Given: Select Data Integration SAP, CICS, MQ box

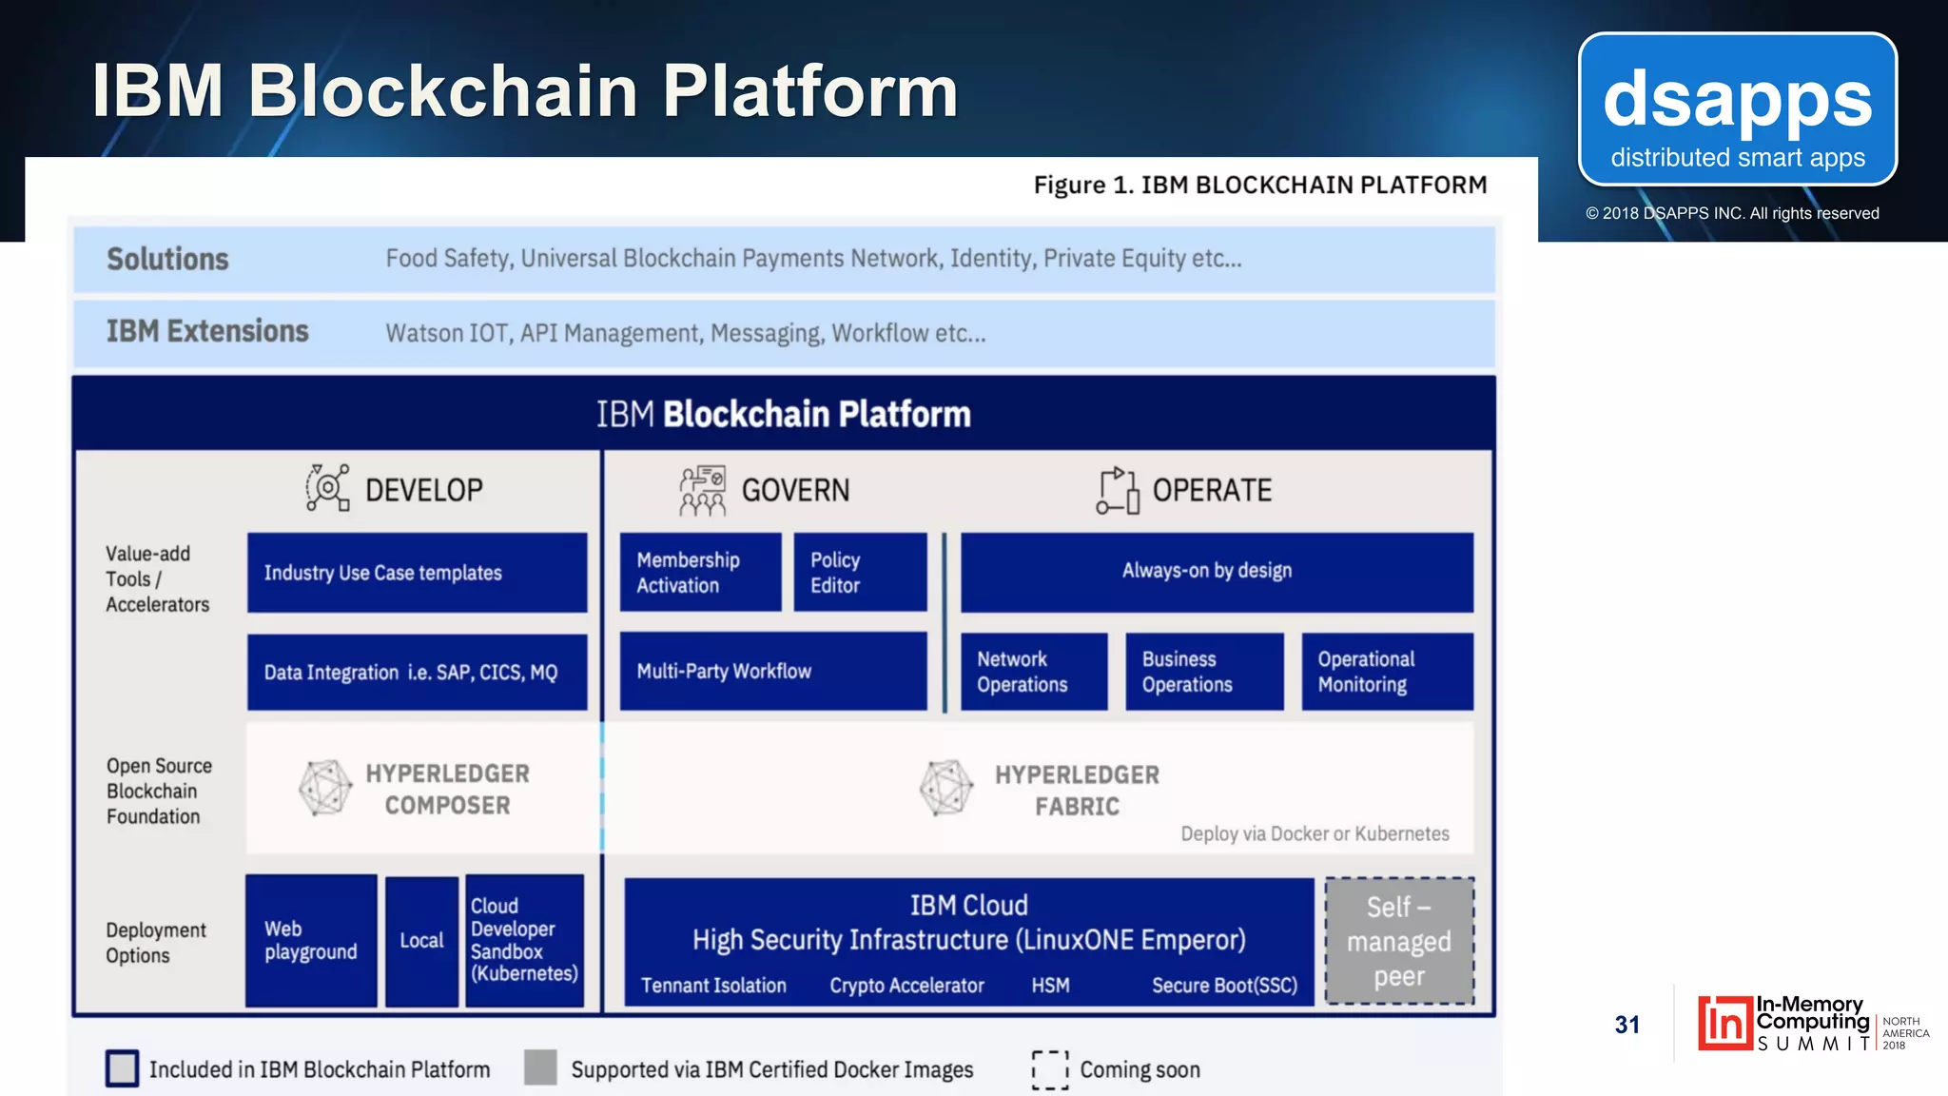Looking at the screenshot, I should (417, 673).
